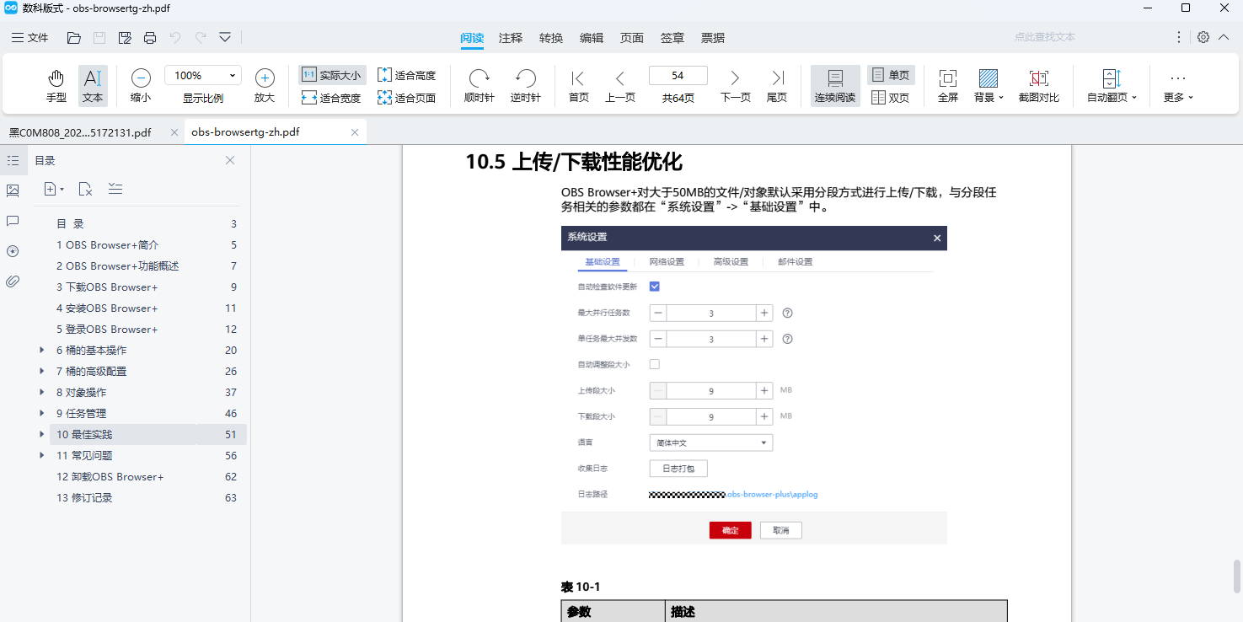The height and width of the screenshot is (622, 1243).
Task: Rotate page counterclockwise (逆时针)
Action: point(526,87)
